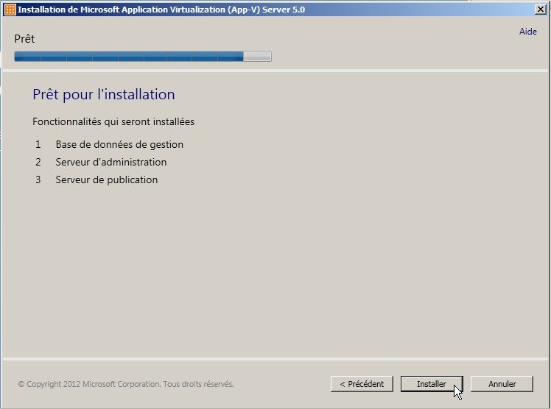Click number 3 in the features list
Viewport: 551px width, 409px height.
pos(38,179)
